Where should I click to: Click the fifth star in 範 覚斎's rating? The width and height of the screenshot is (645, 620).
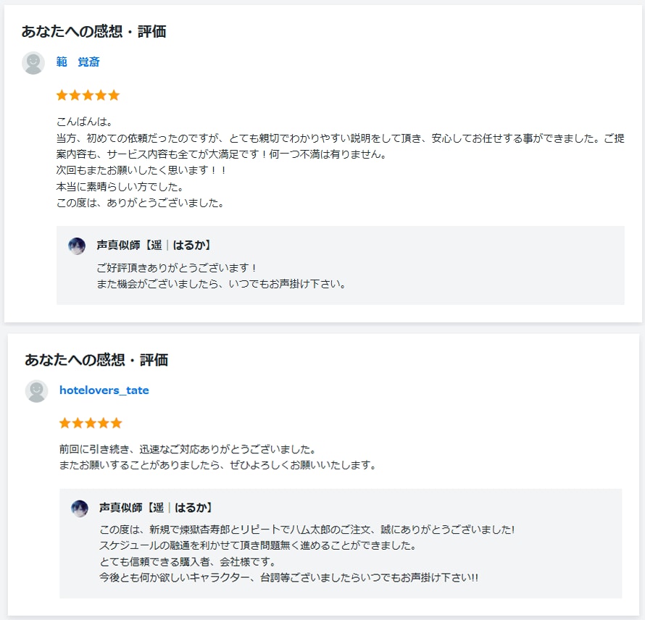pyautogui.click(x=114, y=96)
